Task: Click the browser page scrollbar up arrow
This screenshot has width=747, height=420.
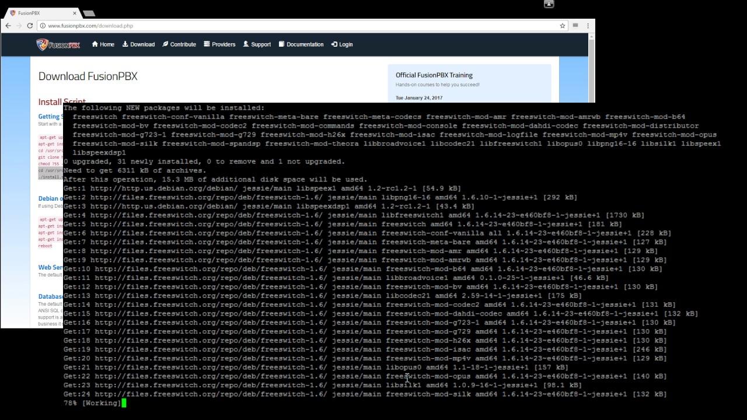Action: pyautogui.click(x=591, y=36)
